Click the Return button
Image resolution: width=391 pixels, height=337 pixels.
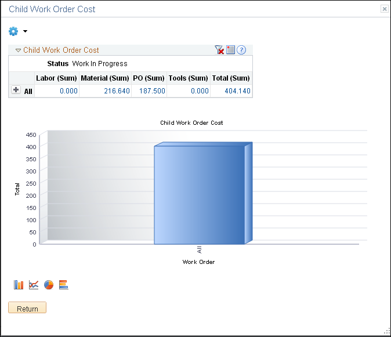point(27,307)
